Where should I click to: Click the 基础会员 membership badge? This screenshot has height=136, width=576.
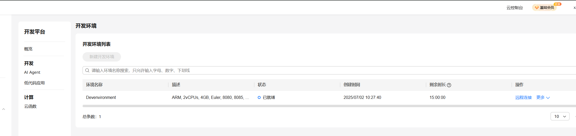tap(547, 8)
